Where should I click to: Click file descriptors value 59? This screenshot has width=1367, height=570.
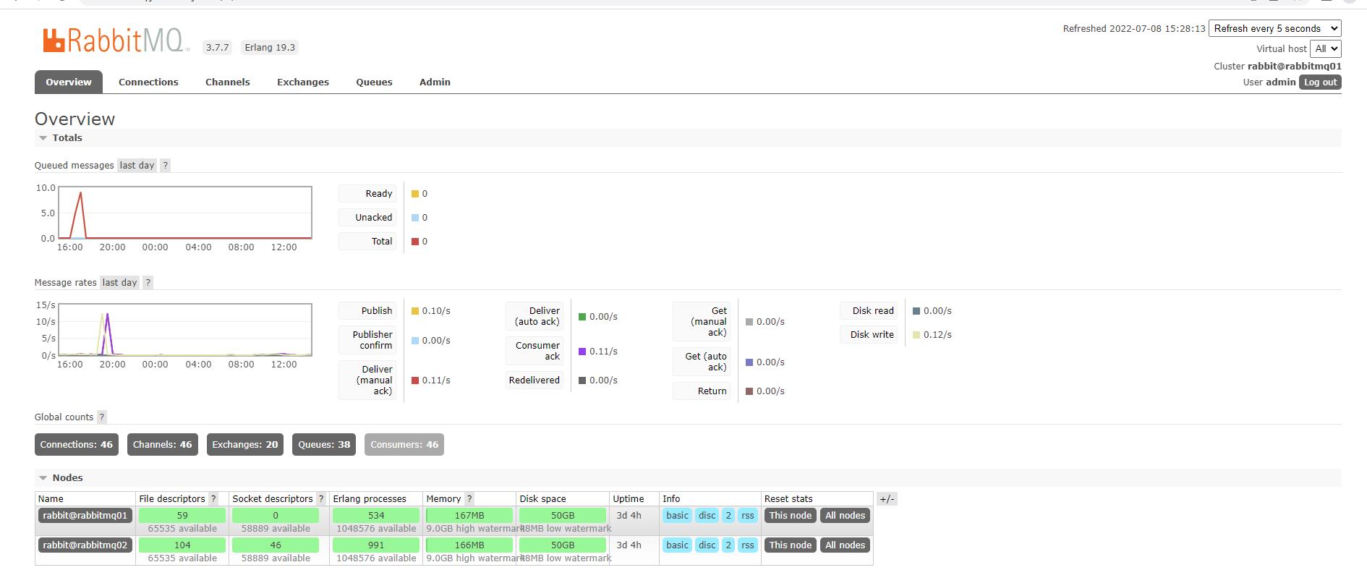pos(182,515)
